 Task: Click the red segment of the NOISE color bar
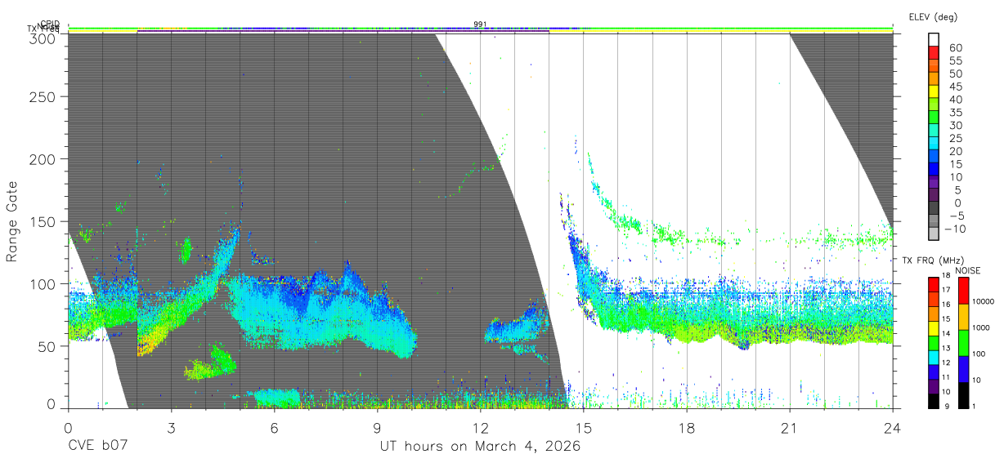click(x=964, y=291)
